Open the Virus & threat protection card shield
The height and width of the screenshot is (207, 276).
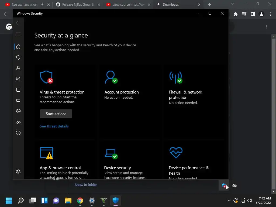click(46, 77)
